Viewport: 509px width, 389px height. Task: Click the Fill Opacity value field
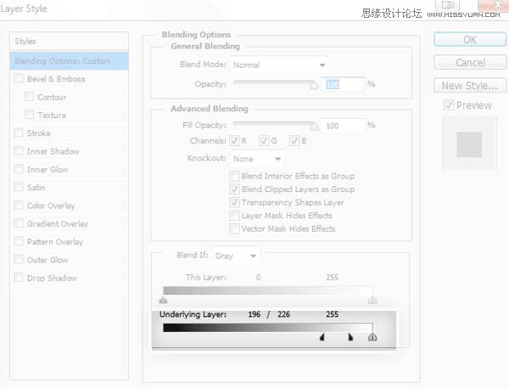[x=343, y=126]
